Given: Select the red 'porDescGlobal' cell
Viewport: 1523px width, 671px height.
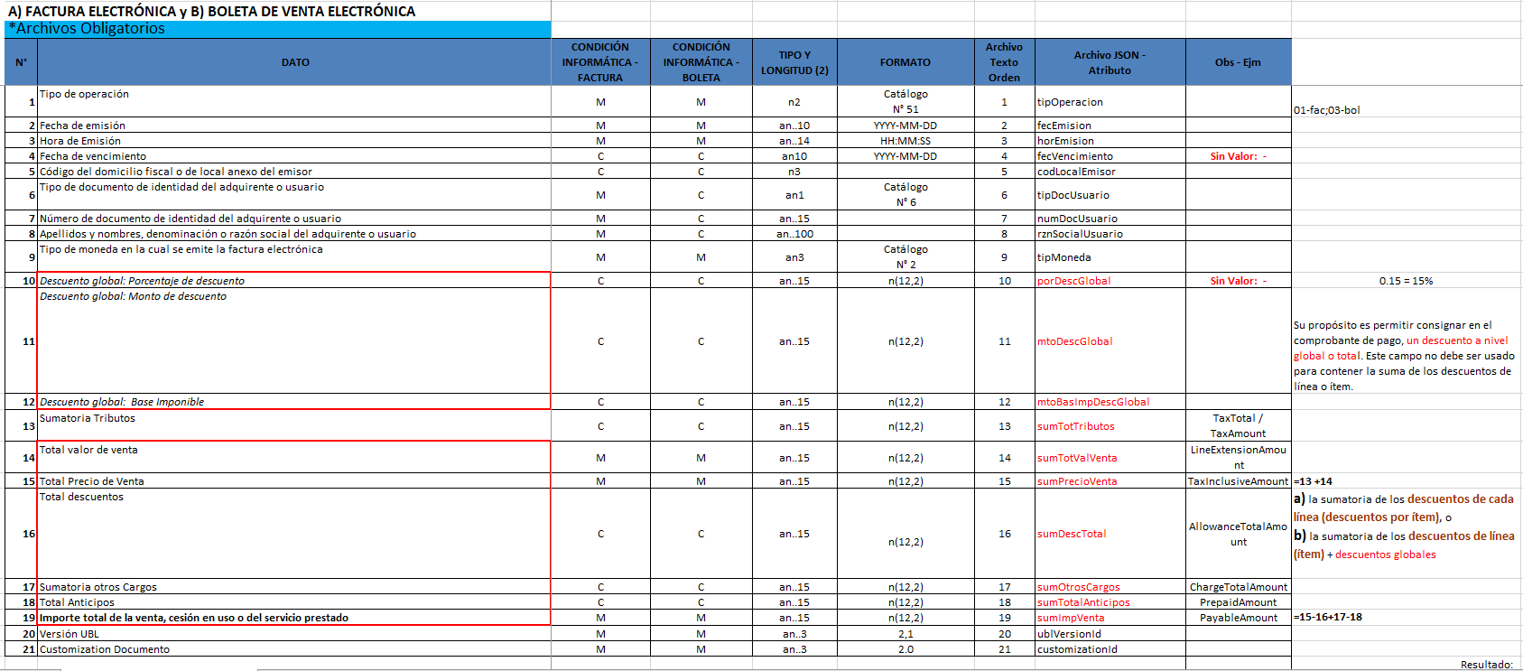Looking at the screenshot, I should pyautogui.click(x=1110, y=281).
